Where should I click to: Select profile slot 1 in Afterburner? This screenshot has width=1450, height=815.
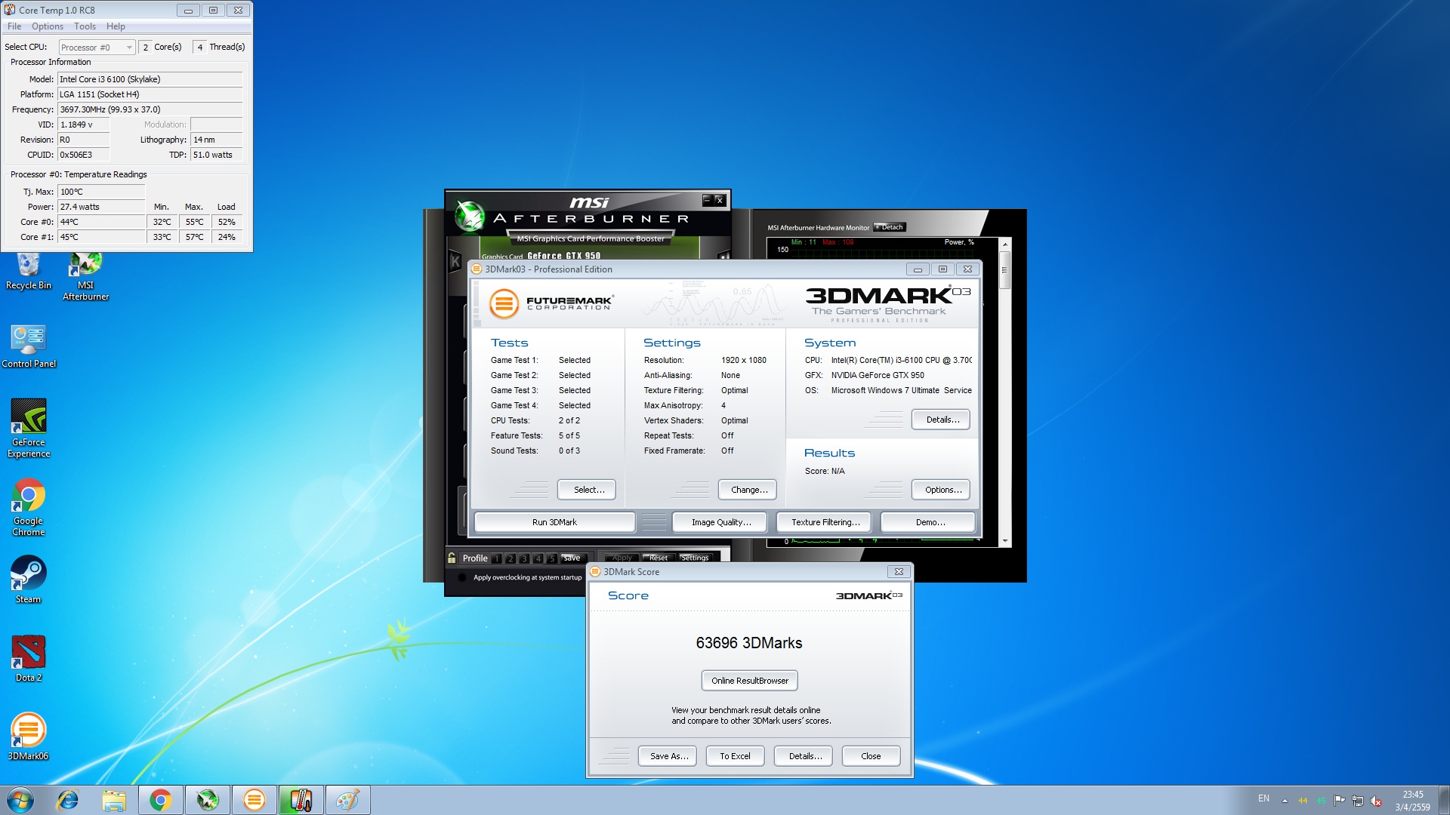(497, 559)
